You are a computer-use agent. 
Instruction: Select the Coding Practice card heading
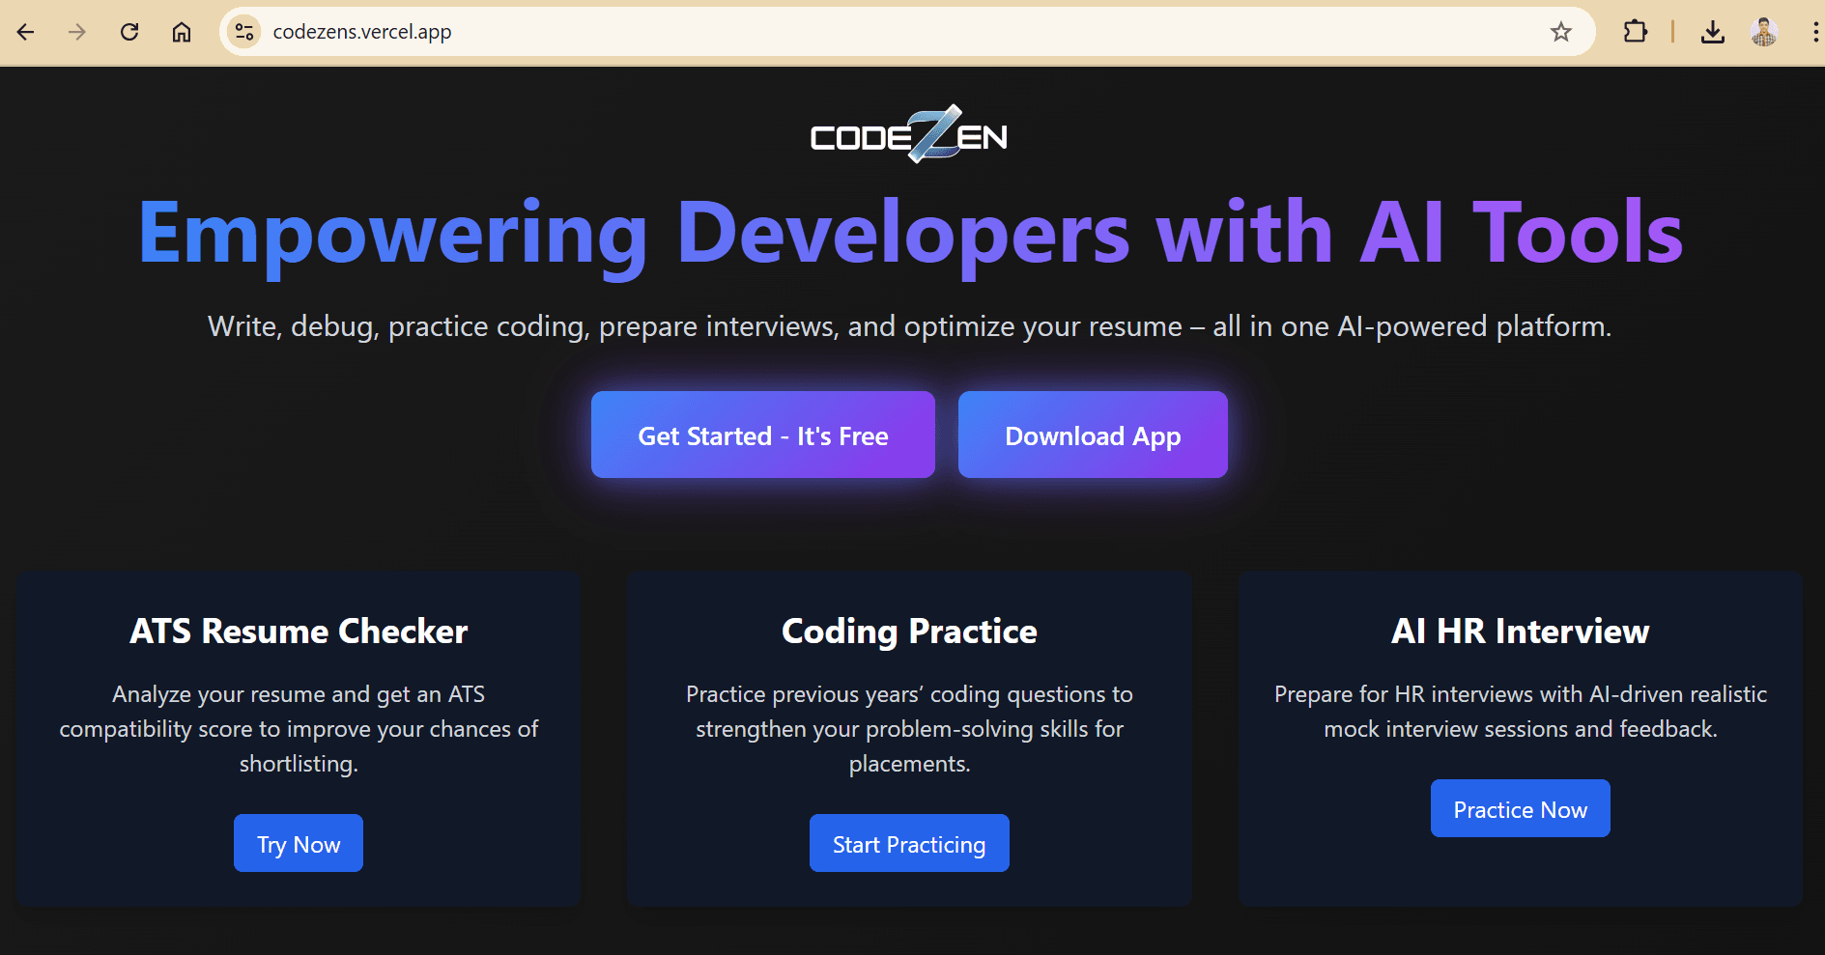click(909, 632)
